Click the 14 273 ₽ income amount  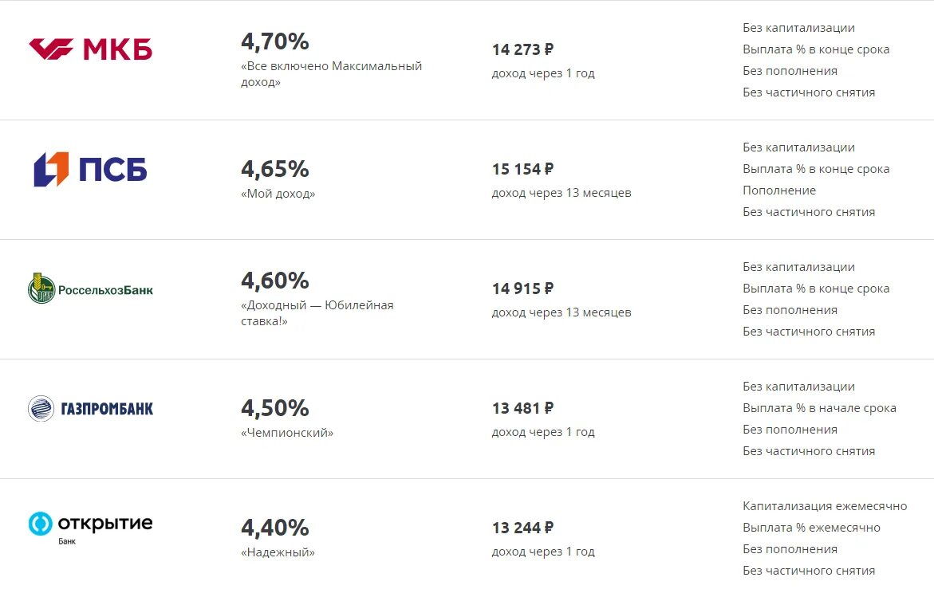point(522,49)
